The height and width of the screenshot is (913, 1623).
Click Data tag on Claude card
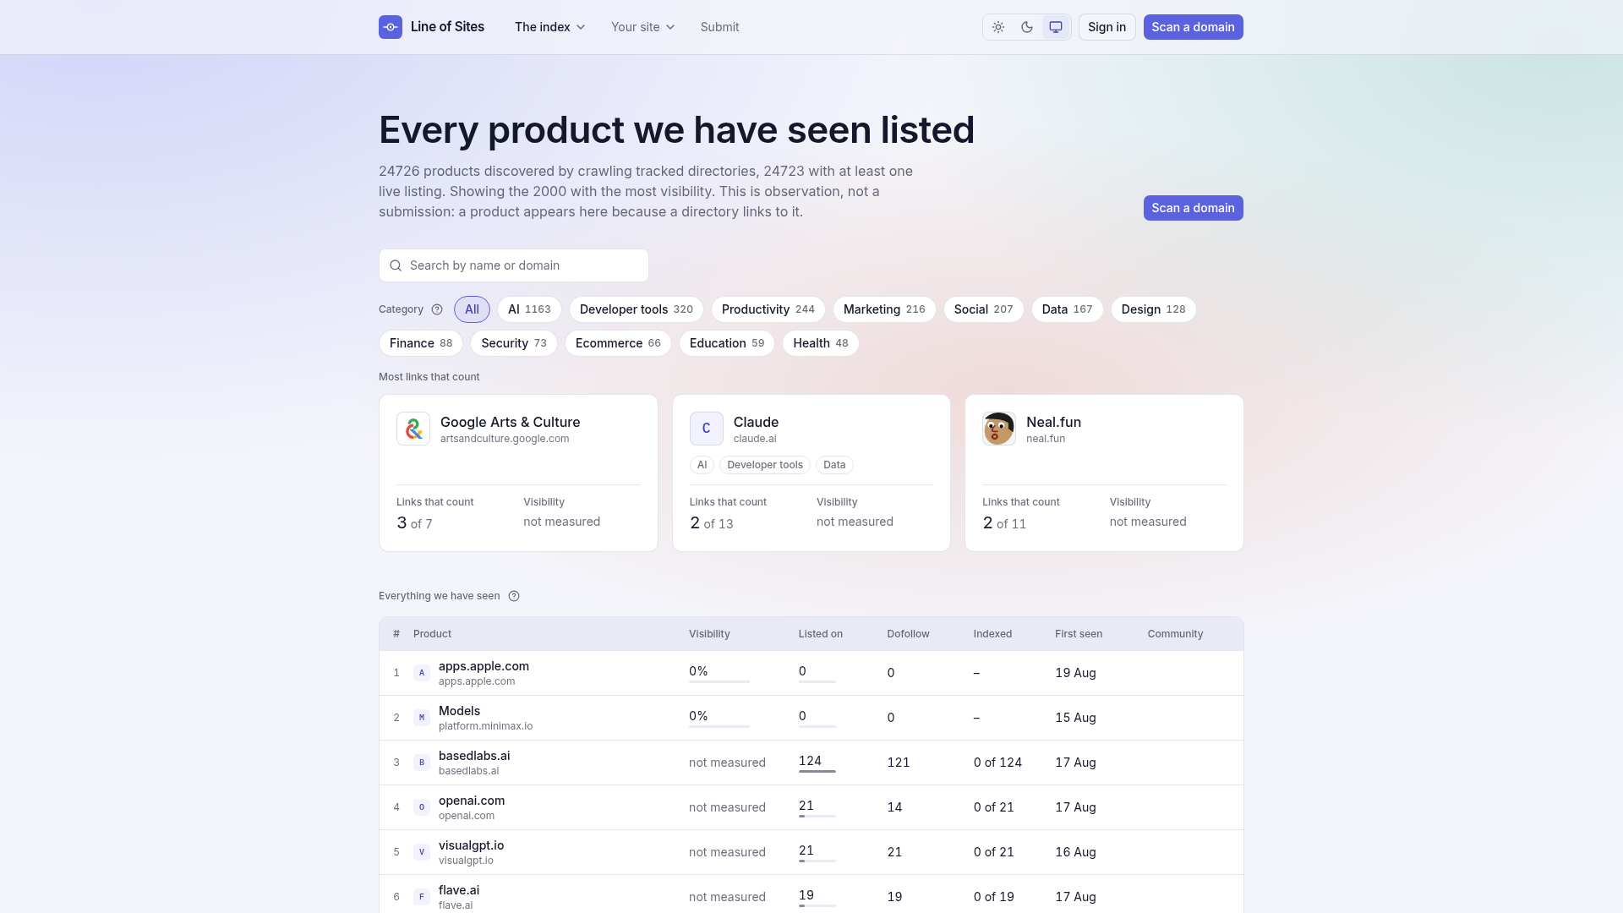click(x=834, y=465)
